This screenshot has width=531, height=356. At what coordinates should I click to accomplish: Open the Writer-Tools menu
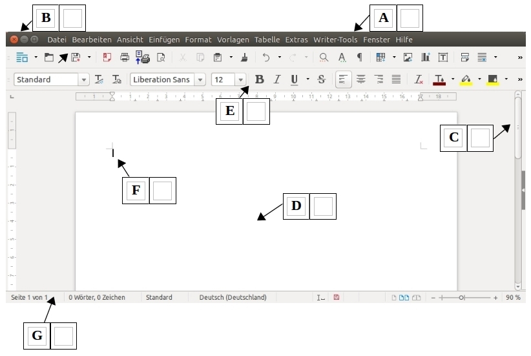coord(335,39)
